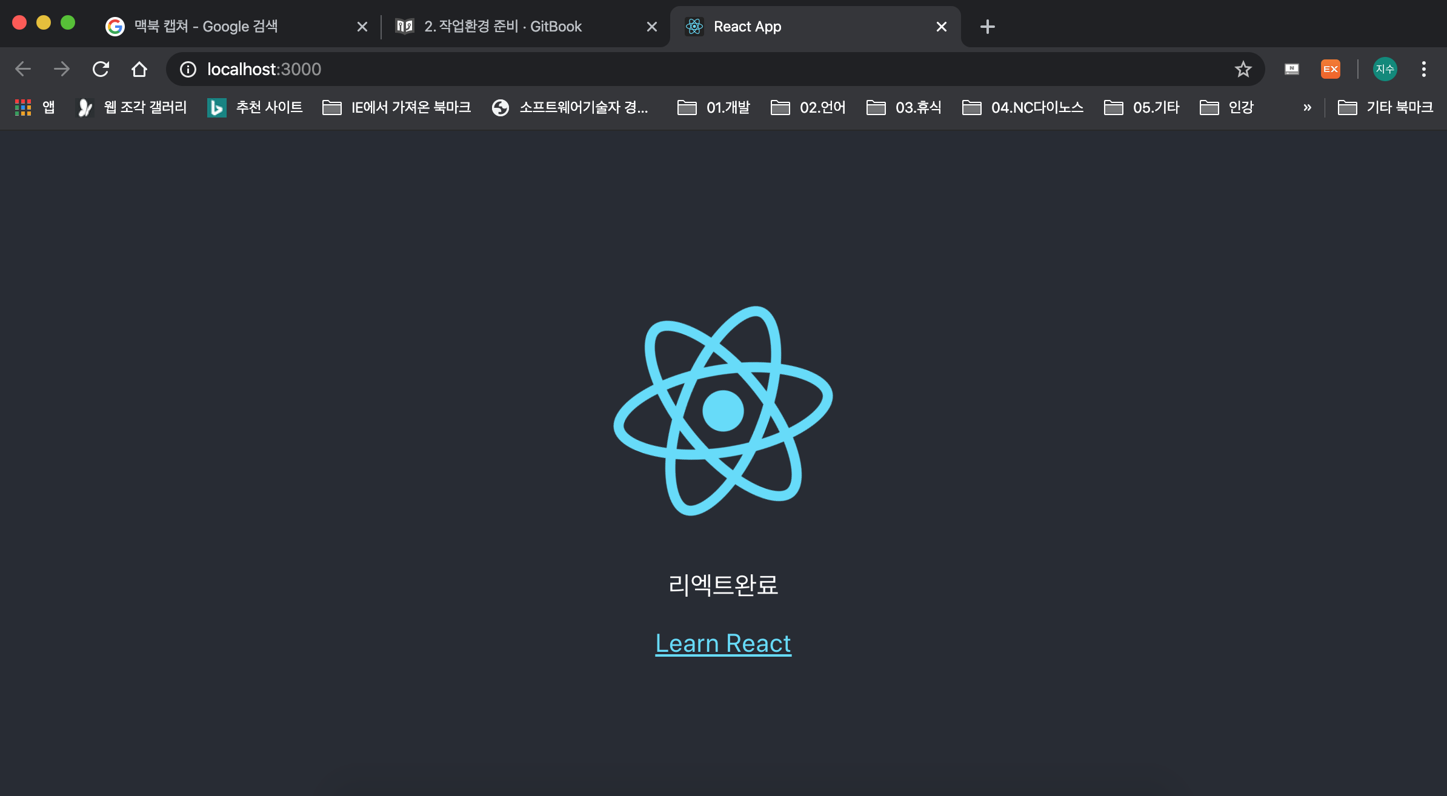Open the orange EX extension icon
This screenshot has height=796, width=1447.
[x=1330, y=69]
